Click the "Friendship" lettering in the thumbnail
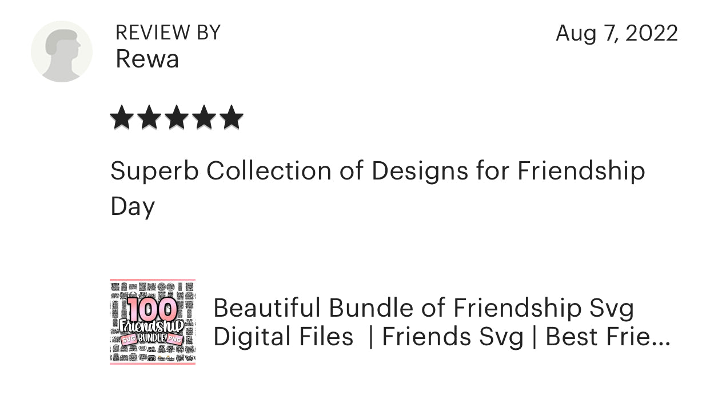The width and height of the screenshot is (710, 403). 152,326
